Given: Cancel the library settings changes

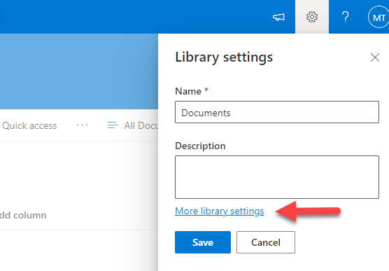Looking at the screenshot, I should click(266, 242).
